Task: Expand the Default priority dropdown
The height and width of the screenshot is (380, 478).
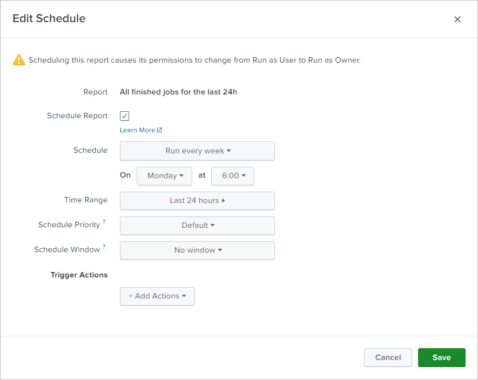Action: (x=197, y=226)
